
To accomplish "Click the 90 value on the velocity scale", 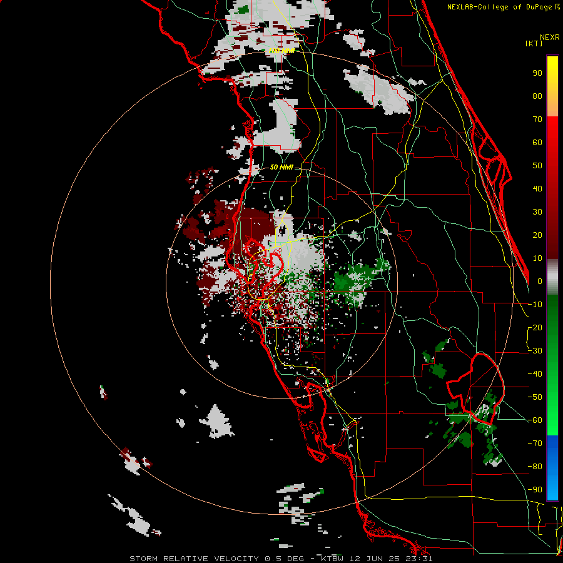I will click(537, 73).
